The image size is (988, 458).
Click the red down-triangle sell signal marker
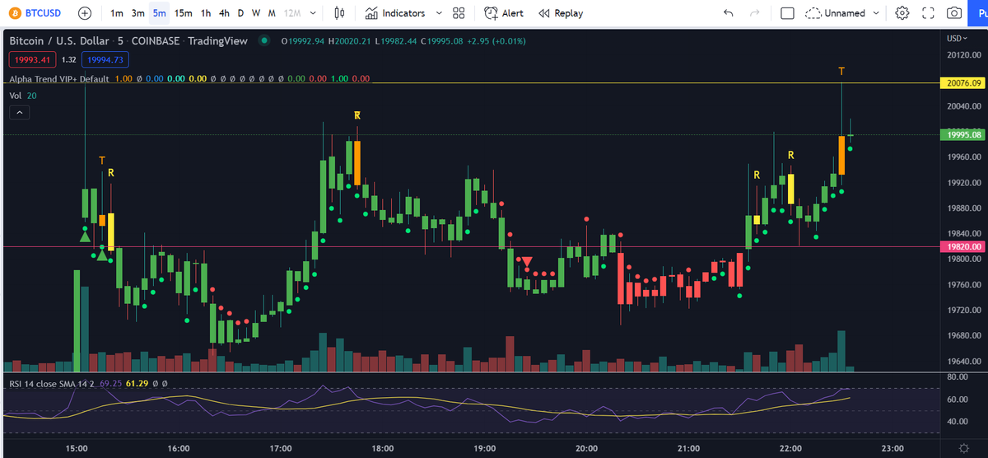point(527,260)
